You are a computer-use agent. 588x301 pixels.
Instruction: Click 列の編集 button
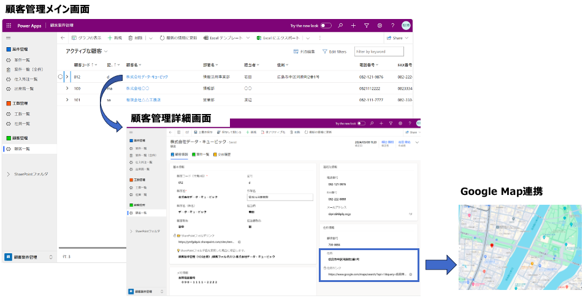[x=304, y=51]
